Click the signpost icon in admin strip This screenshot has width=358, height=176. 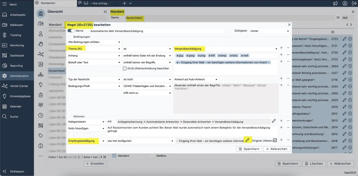point(41,105)
